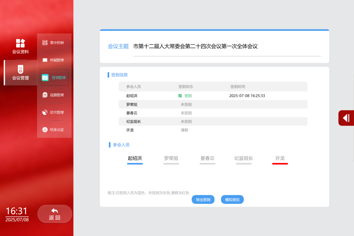The image size is (354, 236).
Task: Click the 议题管理 document icon
Action: (45, 95)
